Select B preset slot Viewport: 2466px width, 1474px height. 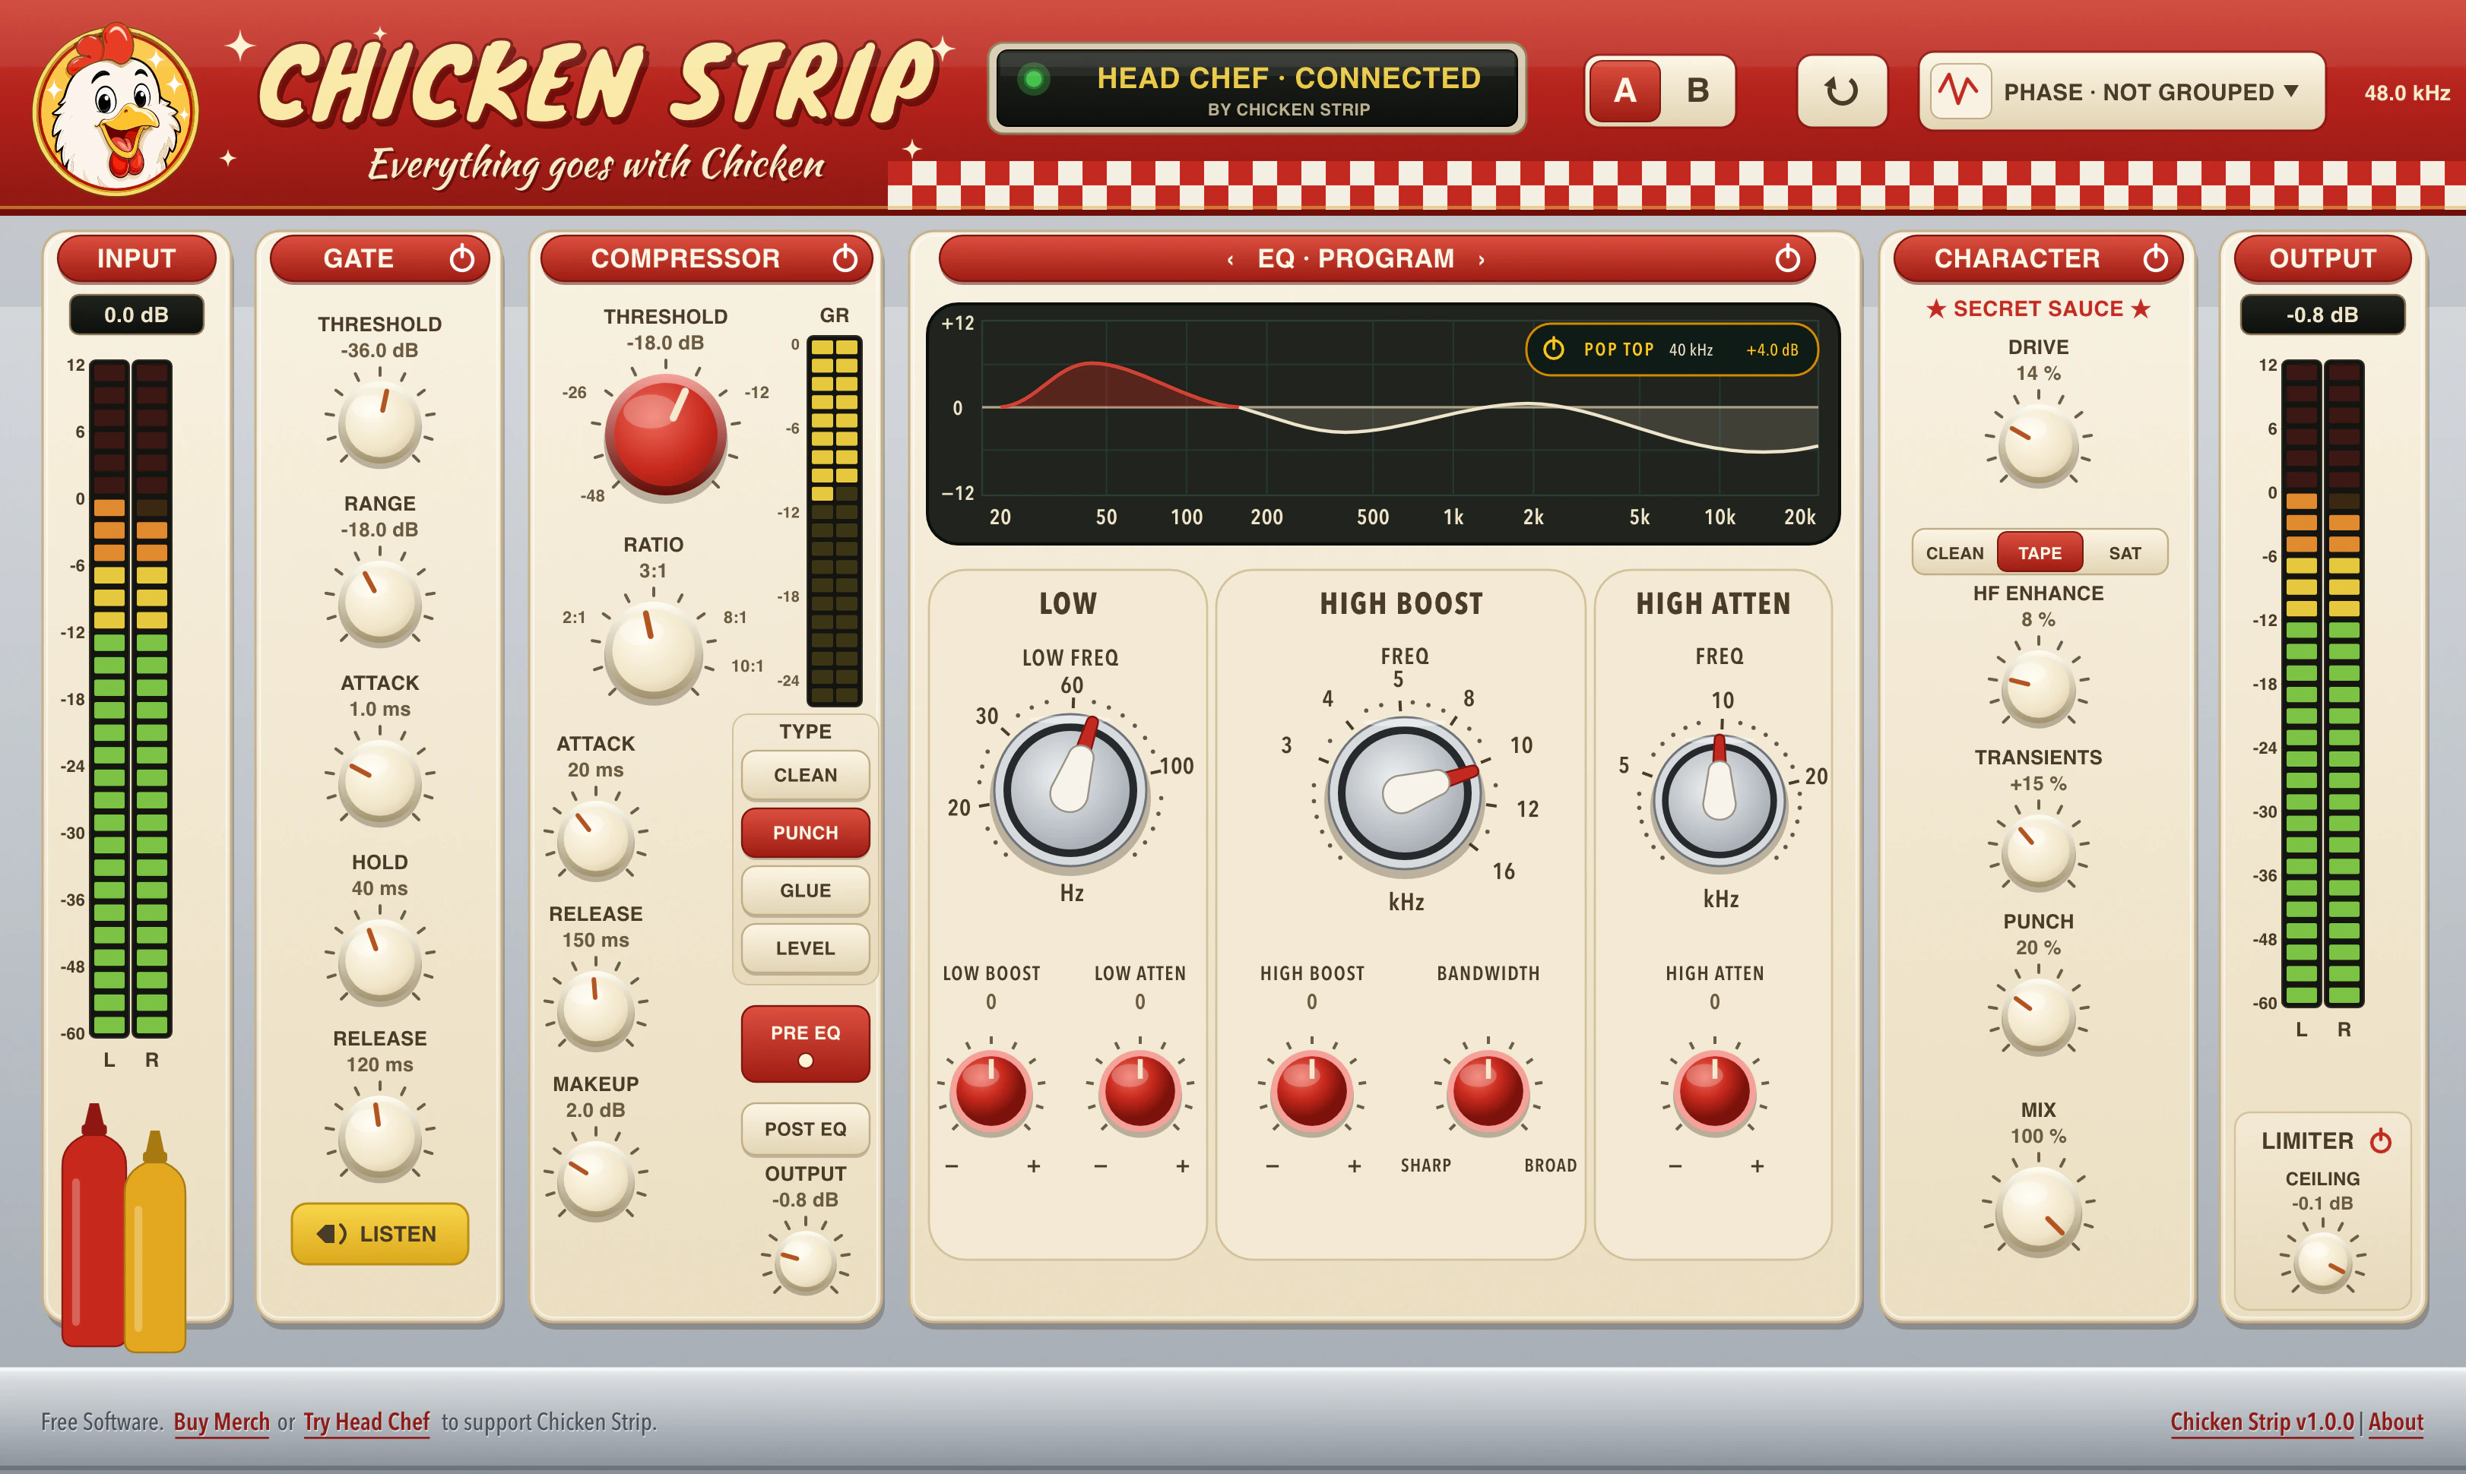tap(1698, 91)
